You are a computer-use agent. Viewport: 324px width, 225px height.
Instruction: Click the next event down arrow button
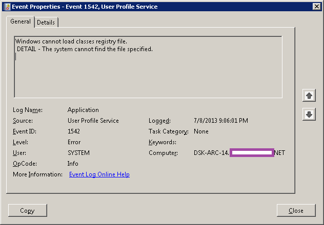pos(309,114)
